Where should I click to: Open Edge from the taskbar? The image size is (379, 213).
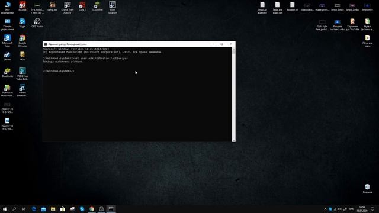pos(34,209)
